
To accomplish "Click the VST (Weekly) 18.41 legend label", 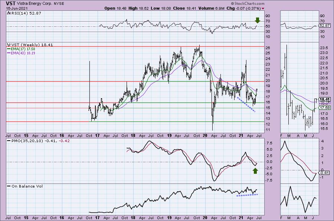I will (32, 45).
